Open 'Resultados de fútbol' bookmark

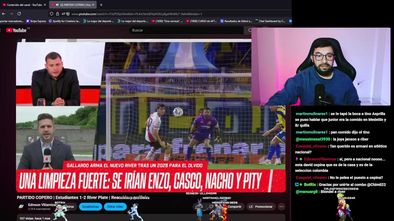point(236,21)
